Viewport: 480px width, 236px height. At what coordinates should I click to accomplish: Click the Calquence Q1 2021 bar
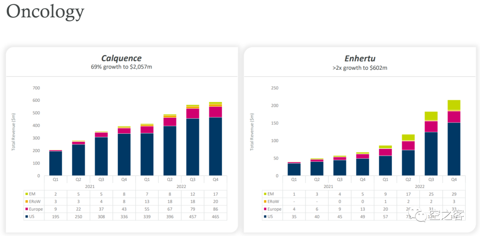tap(56, 163)
